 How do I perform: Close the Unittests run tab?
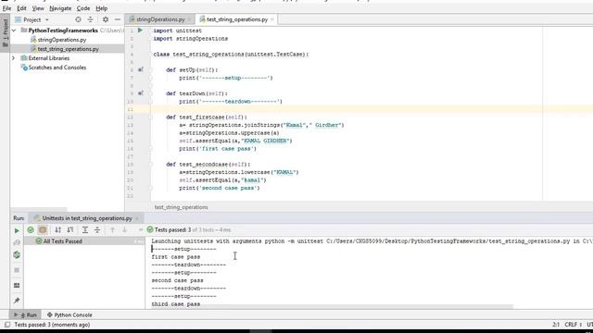137,218
